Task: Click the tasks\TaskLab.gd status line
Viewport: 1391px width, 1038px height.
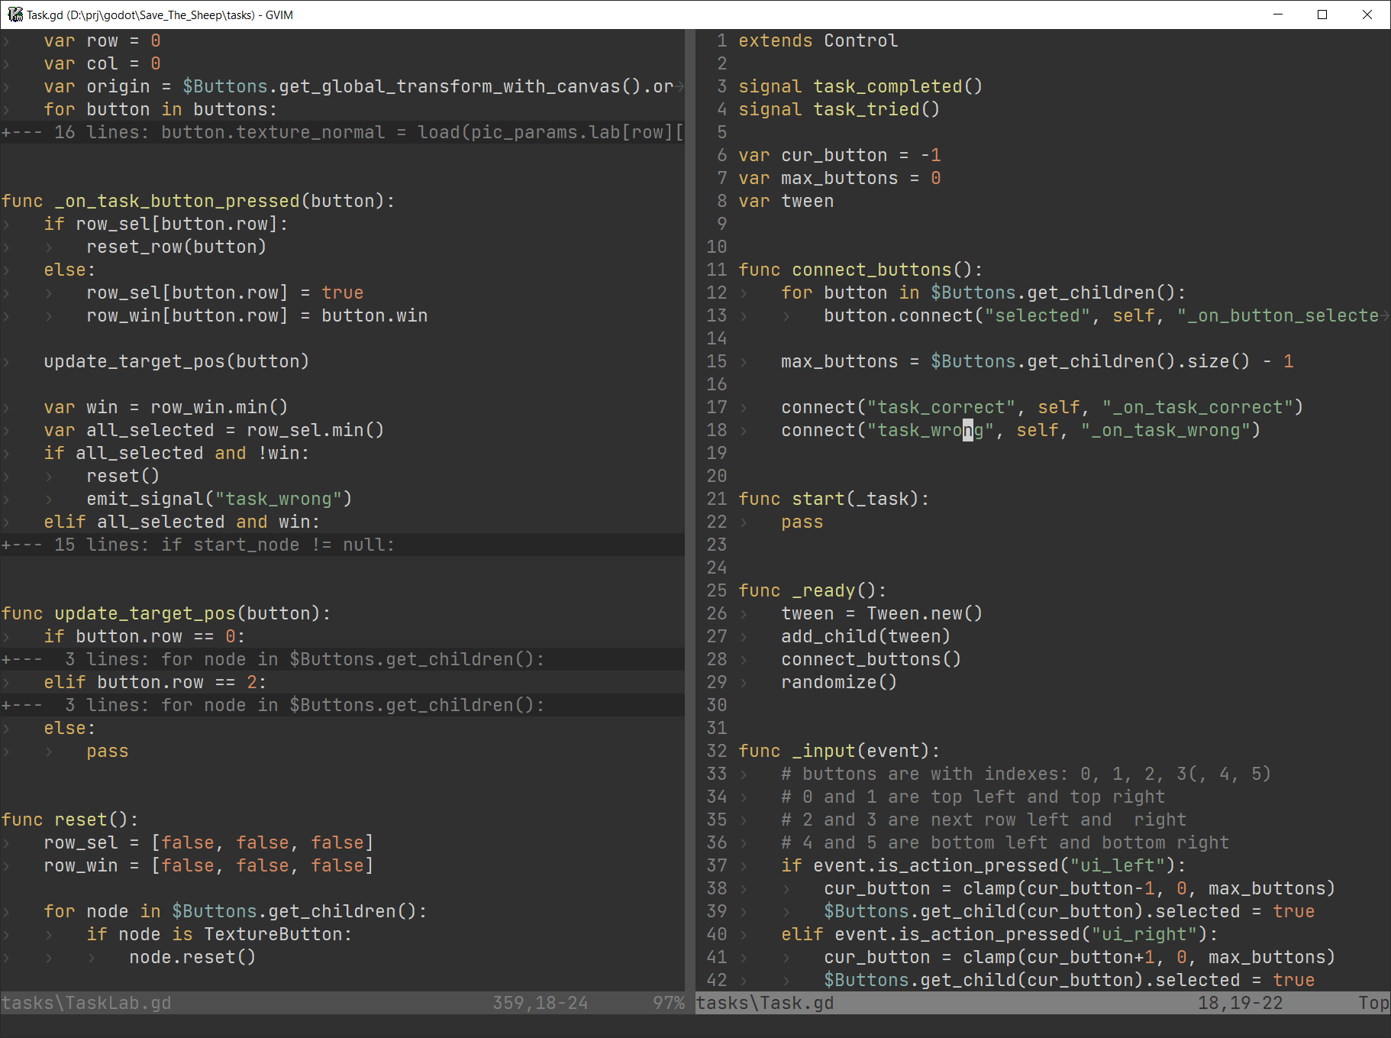Action: pyautogui.click(x=342, y=1003)
